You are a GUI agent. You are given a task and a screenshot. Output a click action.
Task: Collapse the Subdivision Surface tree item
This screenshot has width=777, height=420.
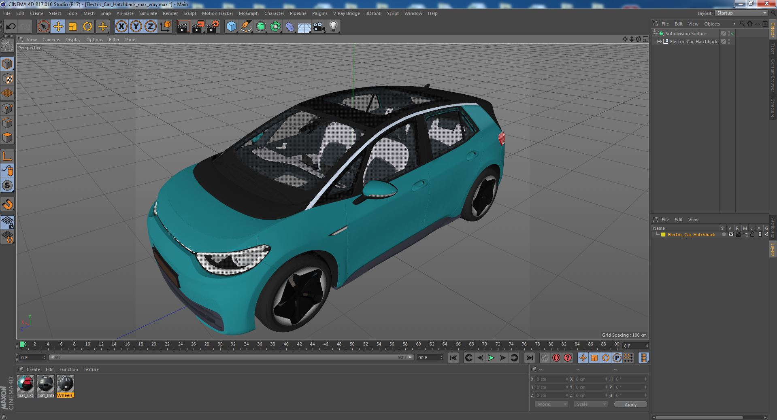coord(655,34)
